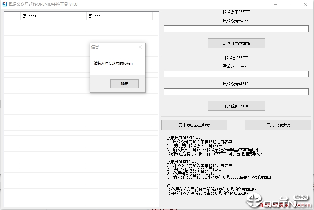Click the 确定 button in the info dialog
The height and width of the screenshot is (210, 314).
tap(124, 84)
